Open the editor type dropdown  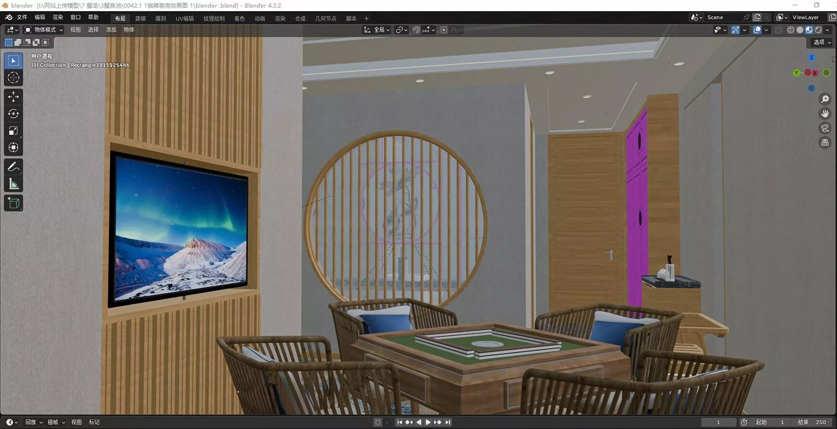pos(12,30)
